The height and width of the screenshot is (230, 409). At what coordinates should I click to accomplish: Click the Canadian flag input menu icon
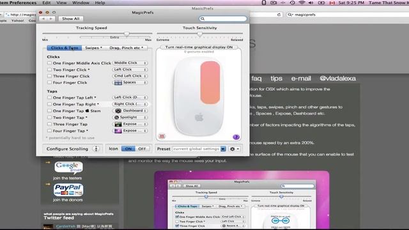[332, 3]
